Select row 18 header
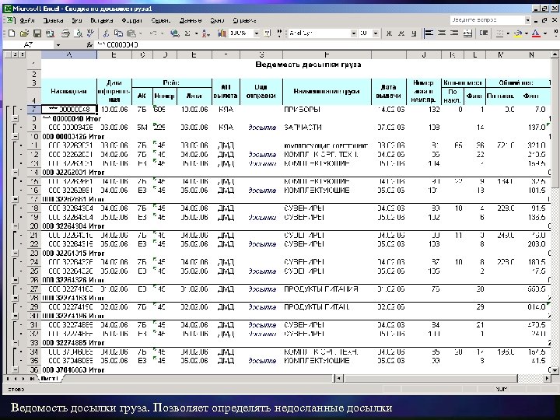Viewport: 560px width, 420px height. click(x=34, y=208)
